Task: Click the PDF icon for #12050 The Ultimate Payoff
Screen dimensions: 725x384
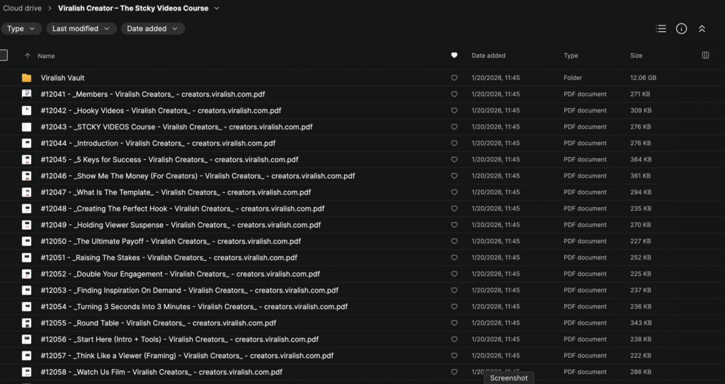Action: click(27, 241)
